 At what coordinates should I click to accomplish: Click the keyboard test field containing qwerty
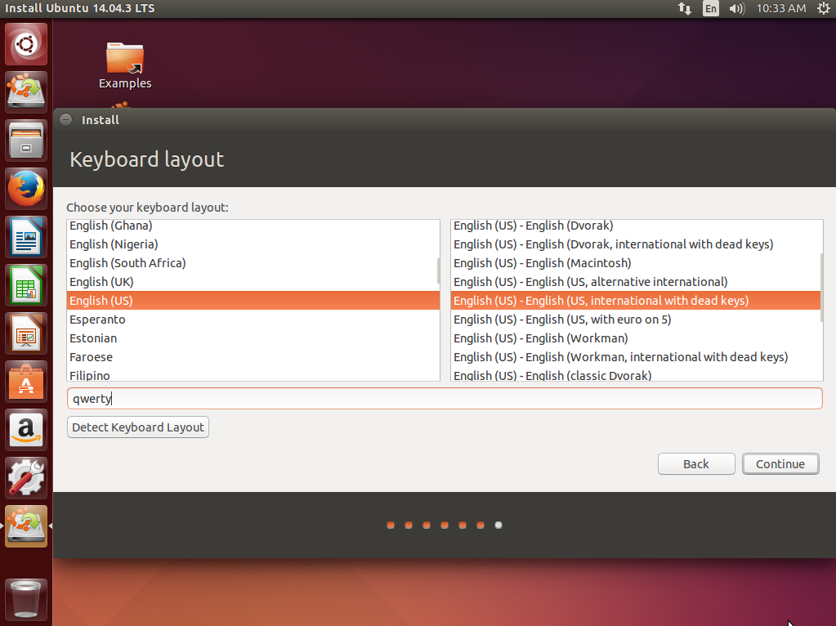[x=445, y=399]
